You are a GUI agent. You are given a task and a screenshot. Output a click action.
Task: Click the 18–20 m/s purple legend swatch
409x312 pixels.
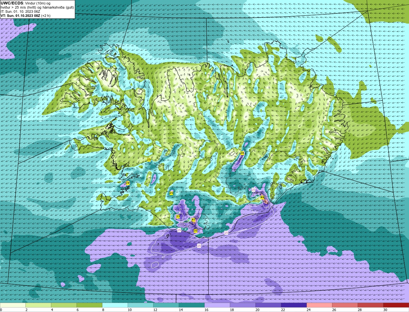(x=243, y=305)
